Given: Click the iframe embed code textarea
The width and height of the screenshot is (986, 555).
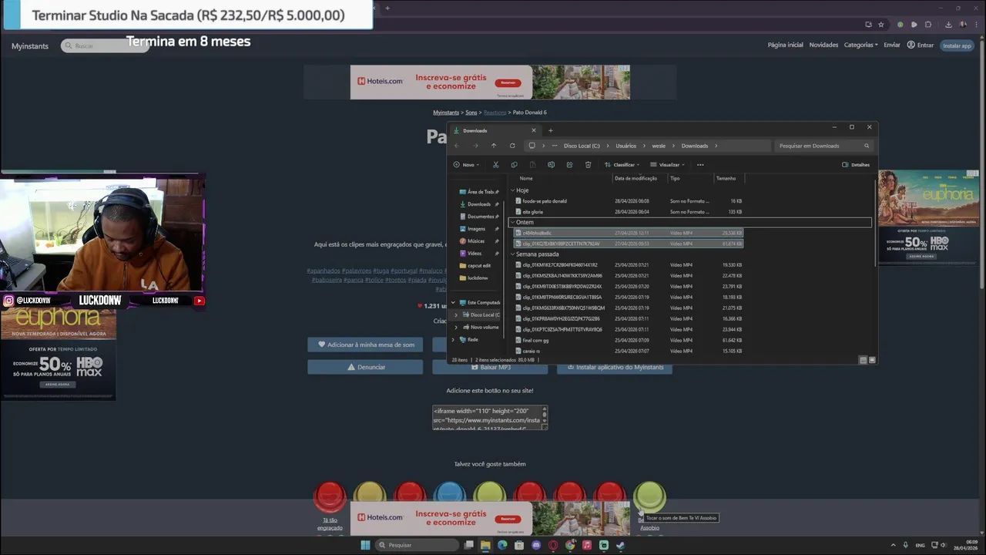Looking at the screenshot, I should pyautogui.click(x=490, y=417).
